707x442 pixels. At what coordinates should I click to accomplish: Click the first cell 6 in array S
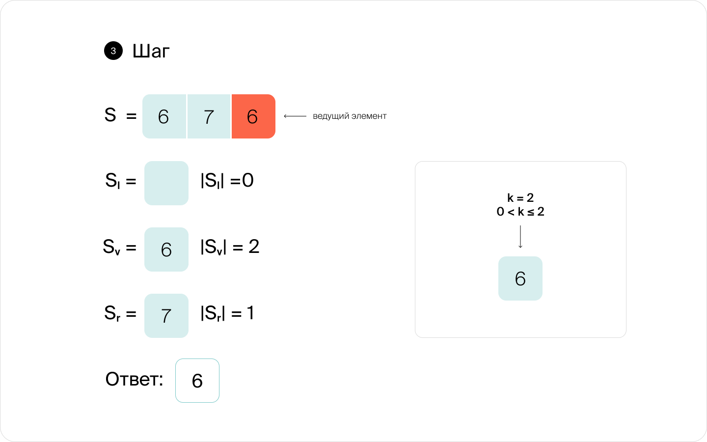(164, 116)
